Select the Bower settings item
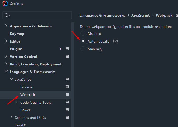 25,110
